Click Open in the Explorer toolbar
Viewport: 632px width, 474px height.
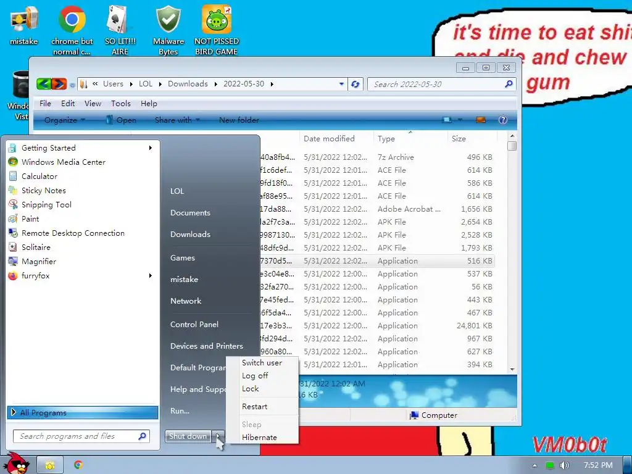pyautogui.click(x=121, y=120)
